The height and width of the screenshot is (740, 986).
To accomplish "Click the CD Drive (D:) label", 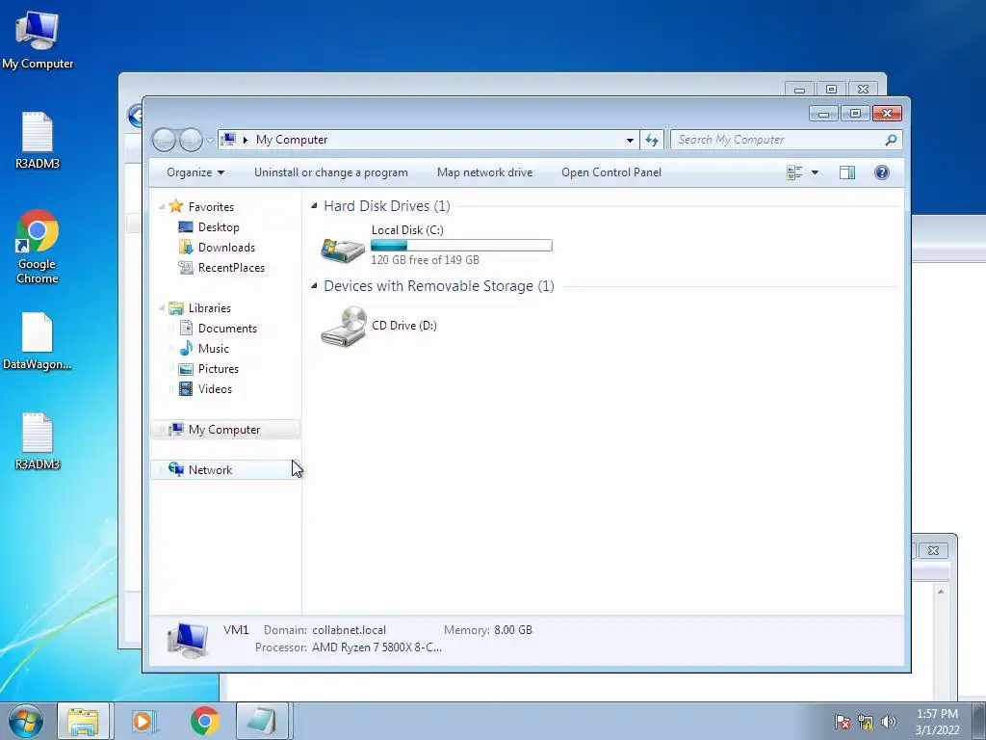I will pyautogui.click(x=404, y=326).
